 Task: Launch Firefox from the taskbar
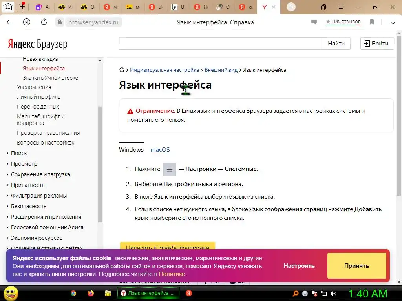[91, 293]
